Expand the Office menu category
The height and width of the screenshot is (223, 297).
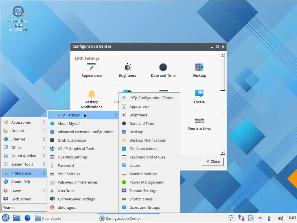point(24,148)
